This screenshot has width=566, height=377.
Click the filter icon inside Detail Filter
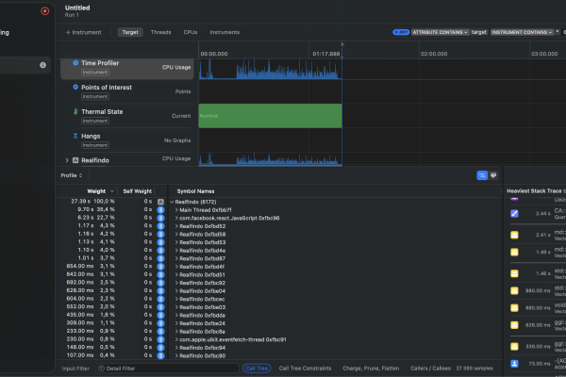[x=102, y=369]
